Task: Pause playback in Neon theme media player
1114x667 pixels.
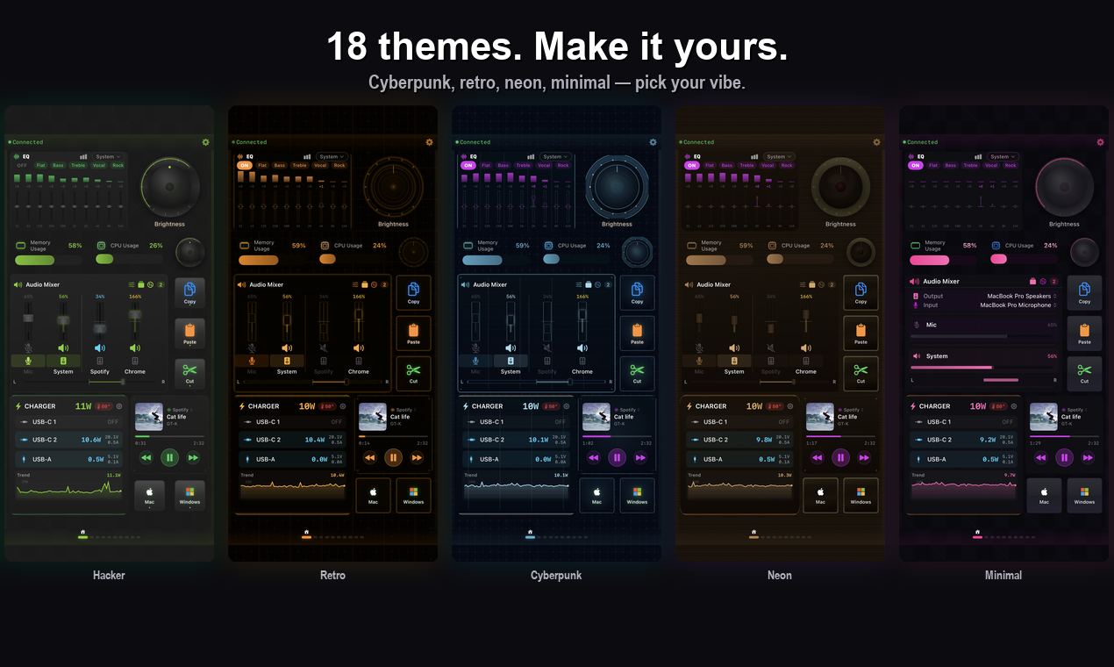Action: (x=841, y=457)
